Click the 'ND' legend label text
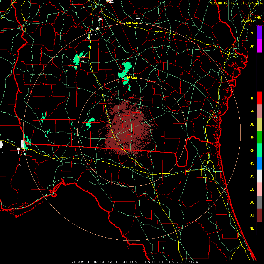The height and width of the screenshot is (264, 264). tap(252, 229)
